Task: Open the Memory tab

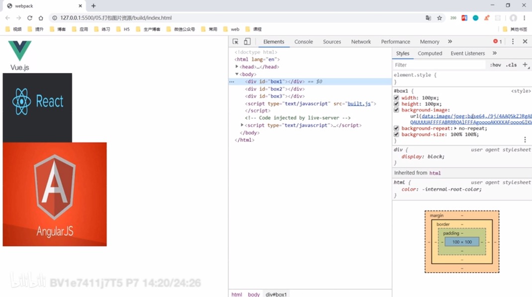Action: (x=430, y=42)
